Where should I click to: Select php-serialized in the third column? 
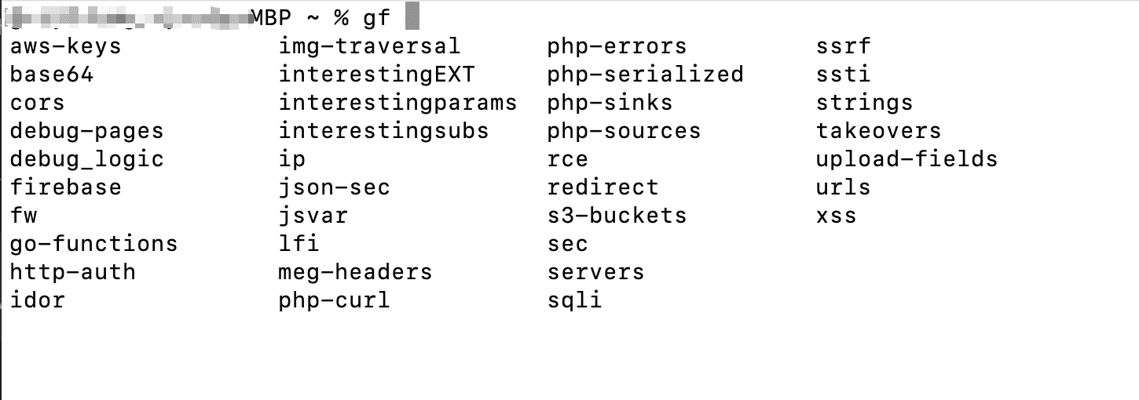coord(645,75)
